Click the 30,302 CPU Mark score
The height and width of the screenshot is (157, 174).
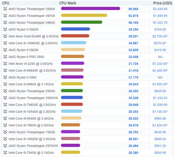tap(133, 91)
